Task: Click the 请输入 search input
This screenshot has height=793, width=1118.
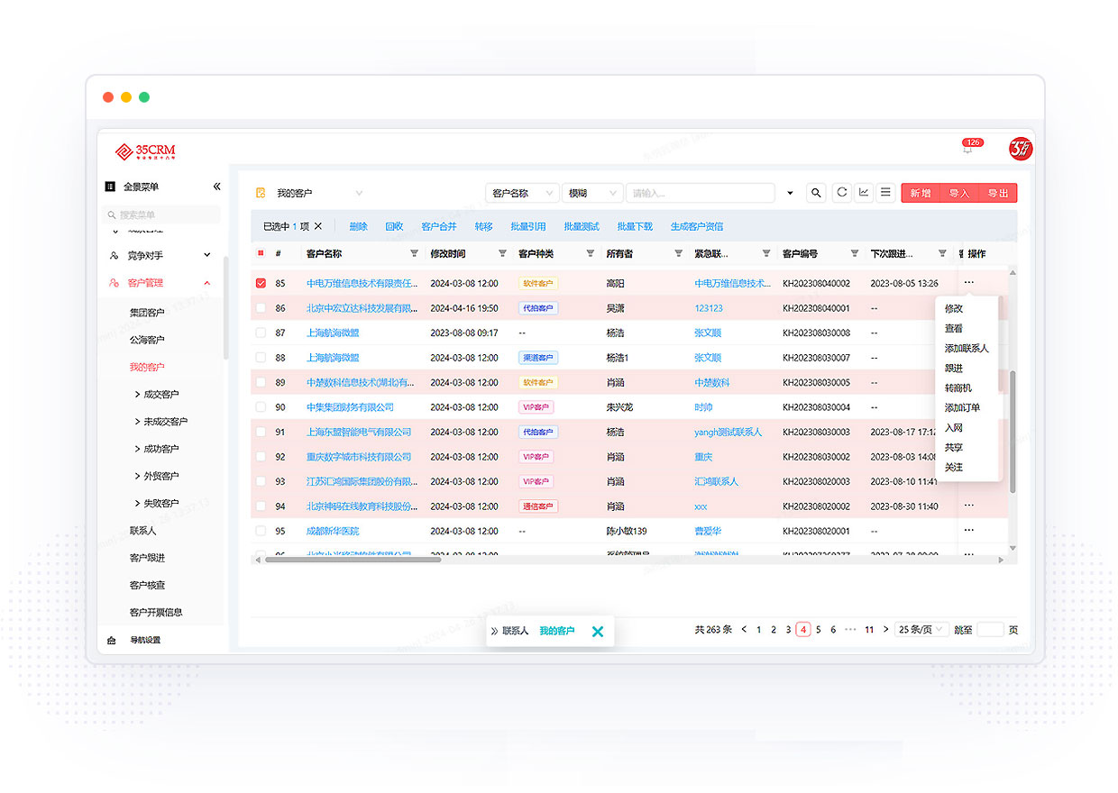Action: [700, 193]
